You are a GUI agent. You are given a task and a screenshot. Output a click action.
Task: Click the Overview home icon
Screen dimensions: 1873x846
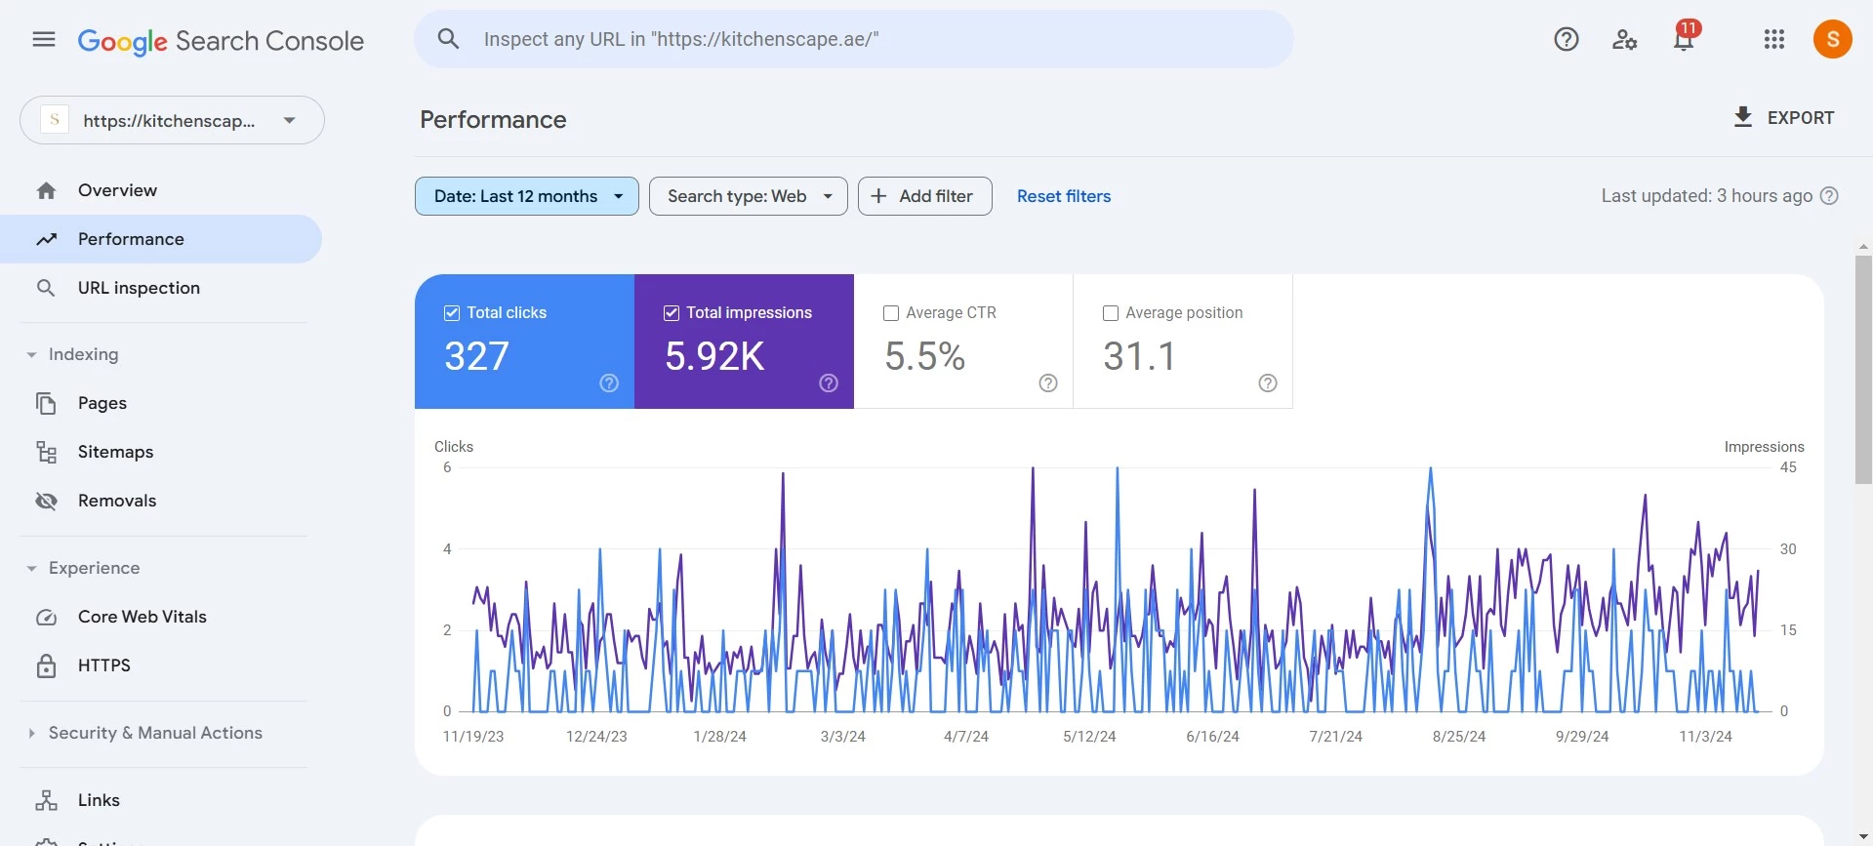point(46,190)
